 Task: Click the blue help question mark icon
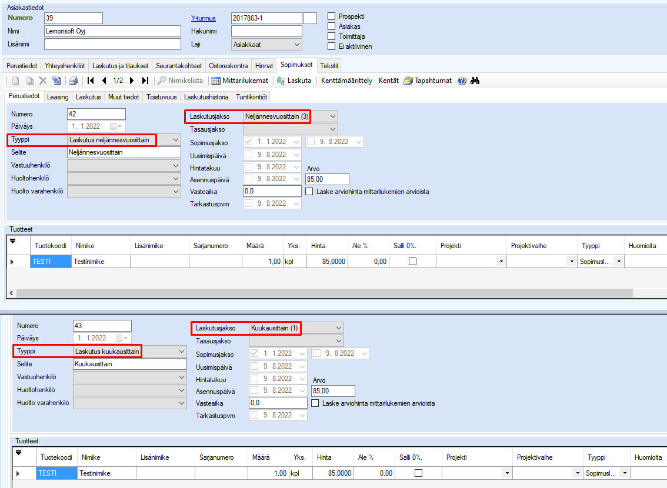tap(462, 81)
